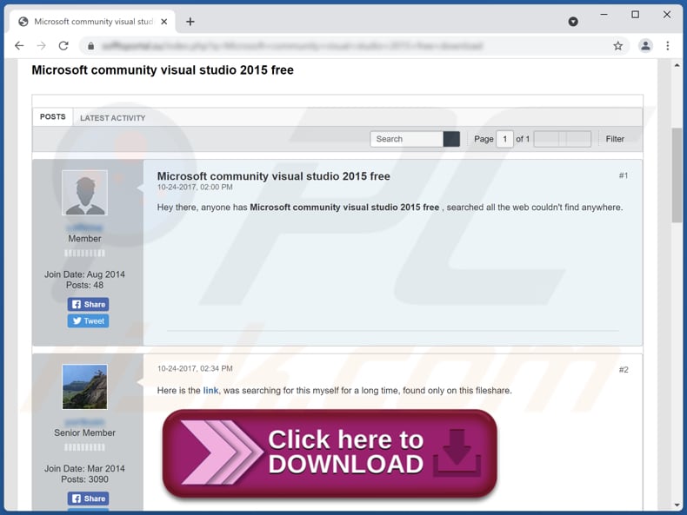687x515 pixels.
Task: Click the page number box
Action: (x=504, y=139)
